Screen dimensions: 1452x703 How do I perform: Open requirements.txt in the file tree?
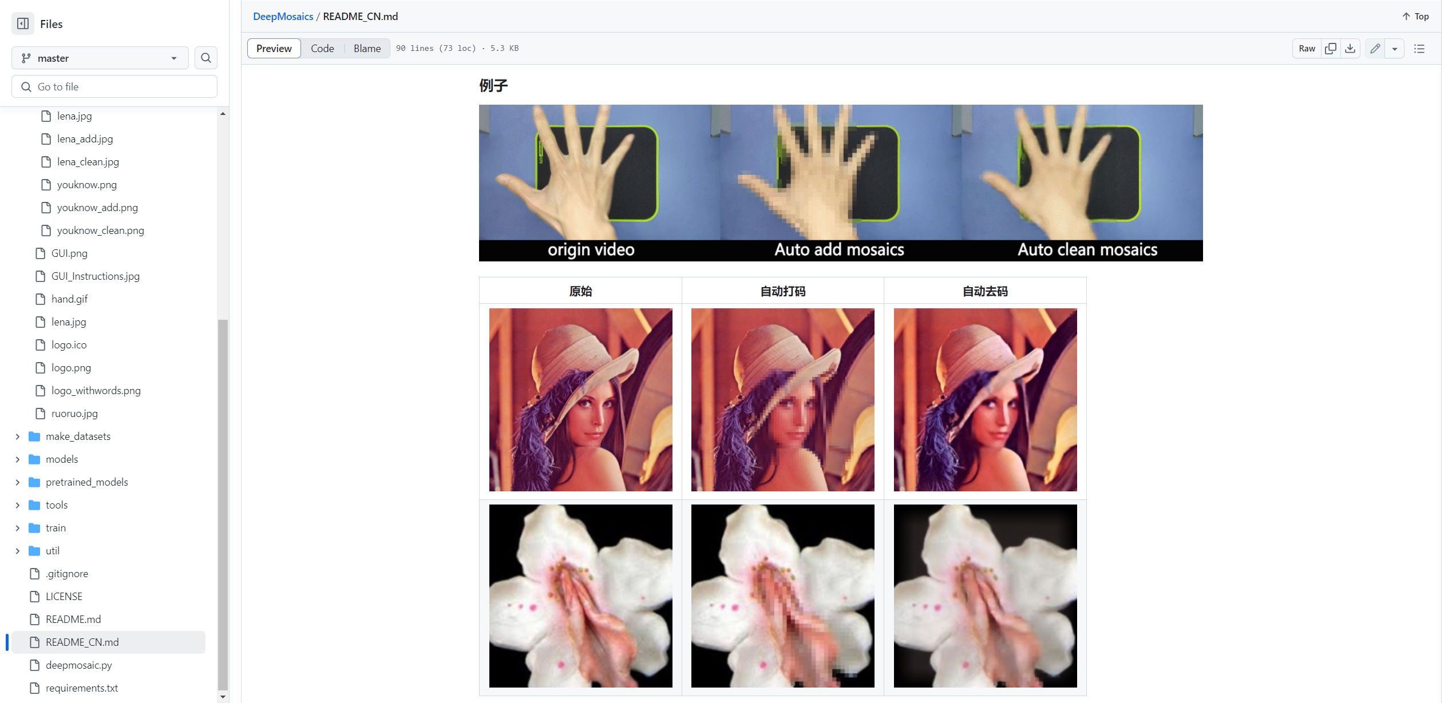tap(82, 688)
